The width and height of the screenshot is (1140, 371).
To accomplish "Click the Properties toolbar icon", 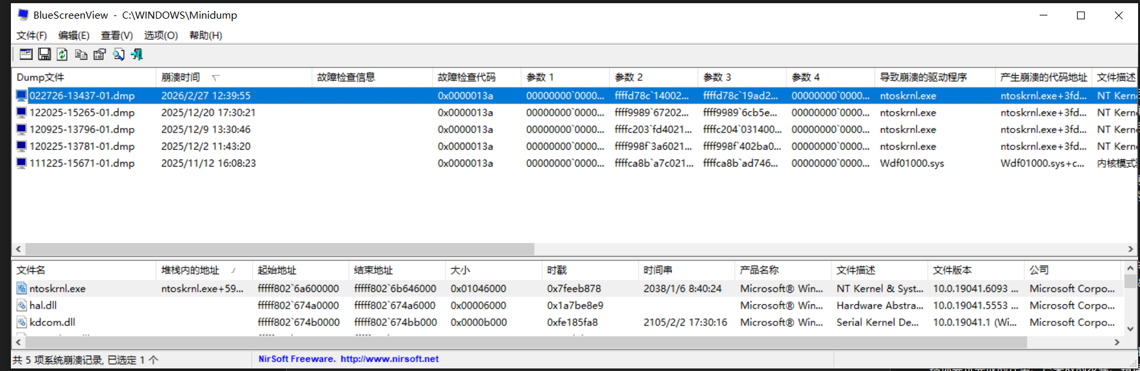I will 100,55.
